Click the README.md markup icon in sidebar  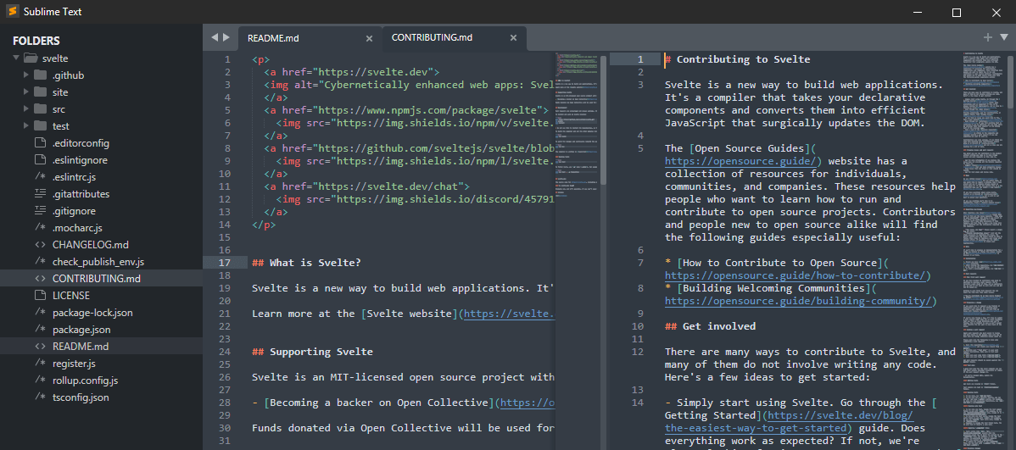click(x=40, y=346)
